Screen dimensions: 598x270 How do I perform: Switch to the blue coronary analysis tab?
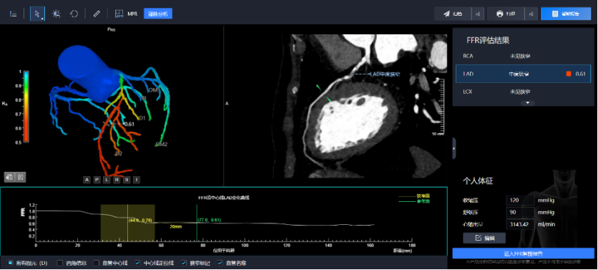(158, 14)
